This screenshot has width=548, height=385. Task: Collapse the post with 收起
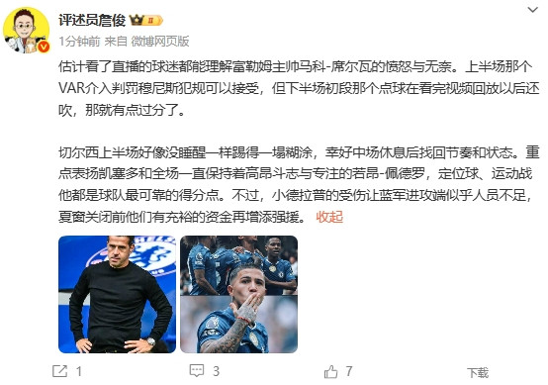coord(329,217)
